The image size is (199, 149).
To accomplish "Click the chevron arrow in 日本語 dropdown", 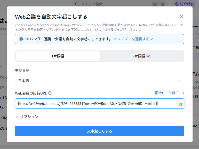I will tap(179, 81).
